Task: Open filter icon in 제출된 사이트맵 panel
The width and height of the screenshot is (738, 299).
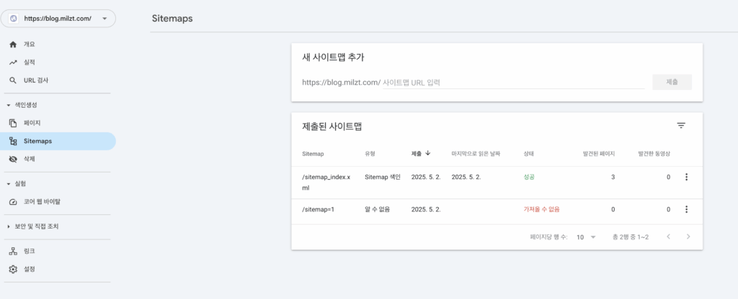Action: tap(681, 125)
